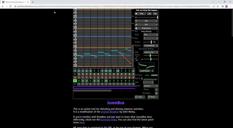Open the Key dropdown showing E
The width and height of the screenshot is (233, 128).
pyautogui.click(x=150, y=38)
